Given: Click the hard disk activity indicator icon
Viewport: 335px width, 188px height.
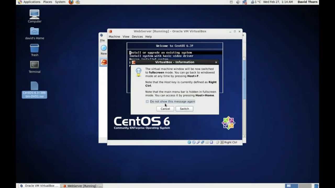Looking at the screenshot, I should click(189, 142).
